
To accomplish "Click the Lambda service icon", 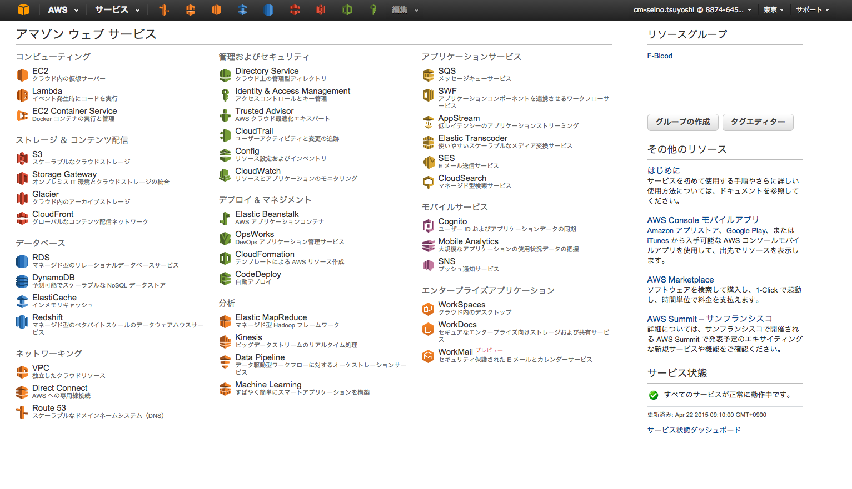I will [x=22, y=95].
